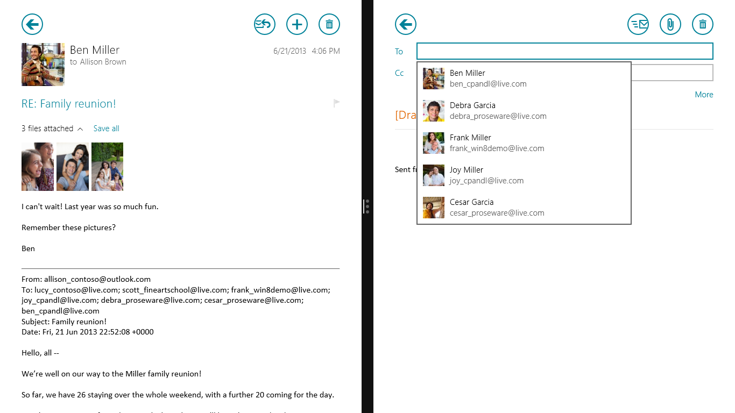
Task: Create a new email with the plus icon
Action: coord(297,24)
